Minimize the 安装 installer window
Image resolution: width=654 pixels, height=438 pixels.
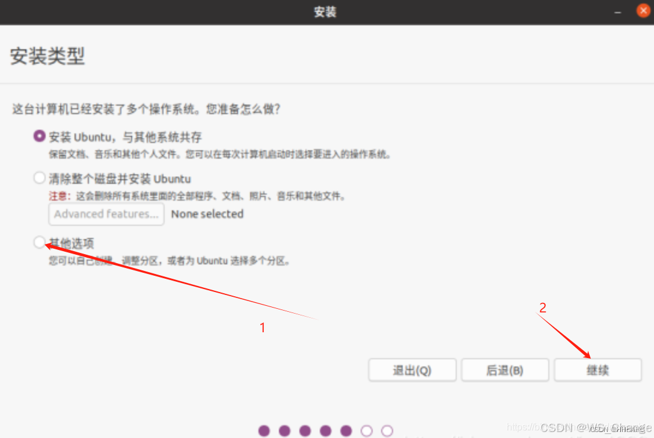point(618,13)
